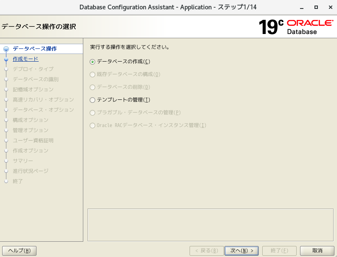Image resolution: width=337 pixels, height=257 pixels.
Task: Click the 次へ(N) > button
Action: coord(241,251)
